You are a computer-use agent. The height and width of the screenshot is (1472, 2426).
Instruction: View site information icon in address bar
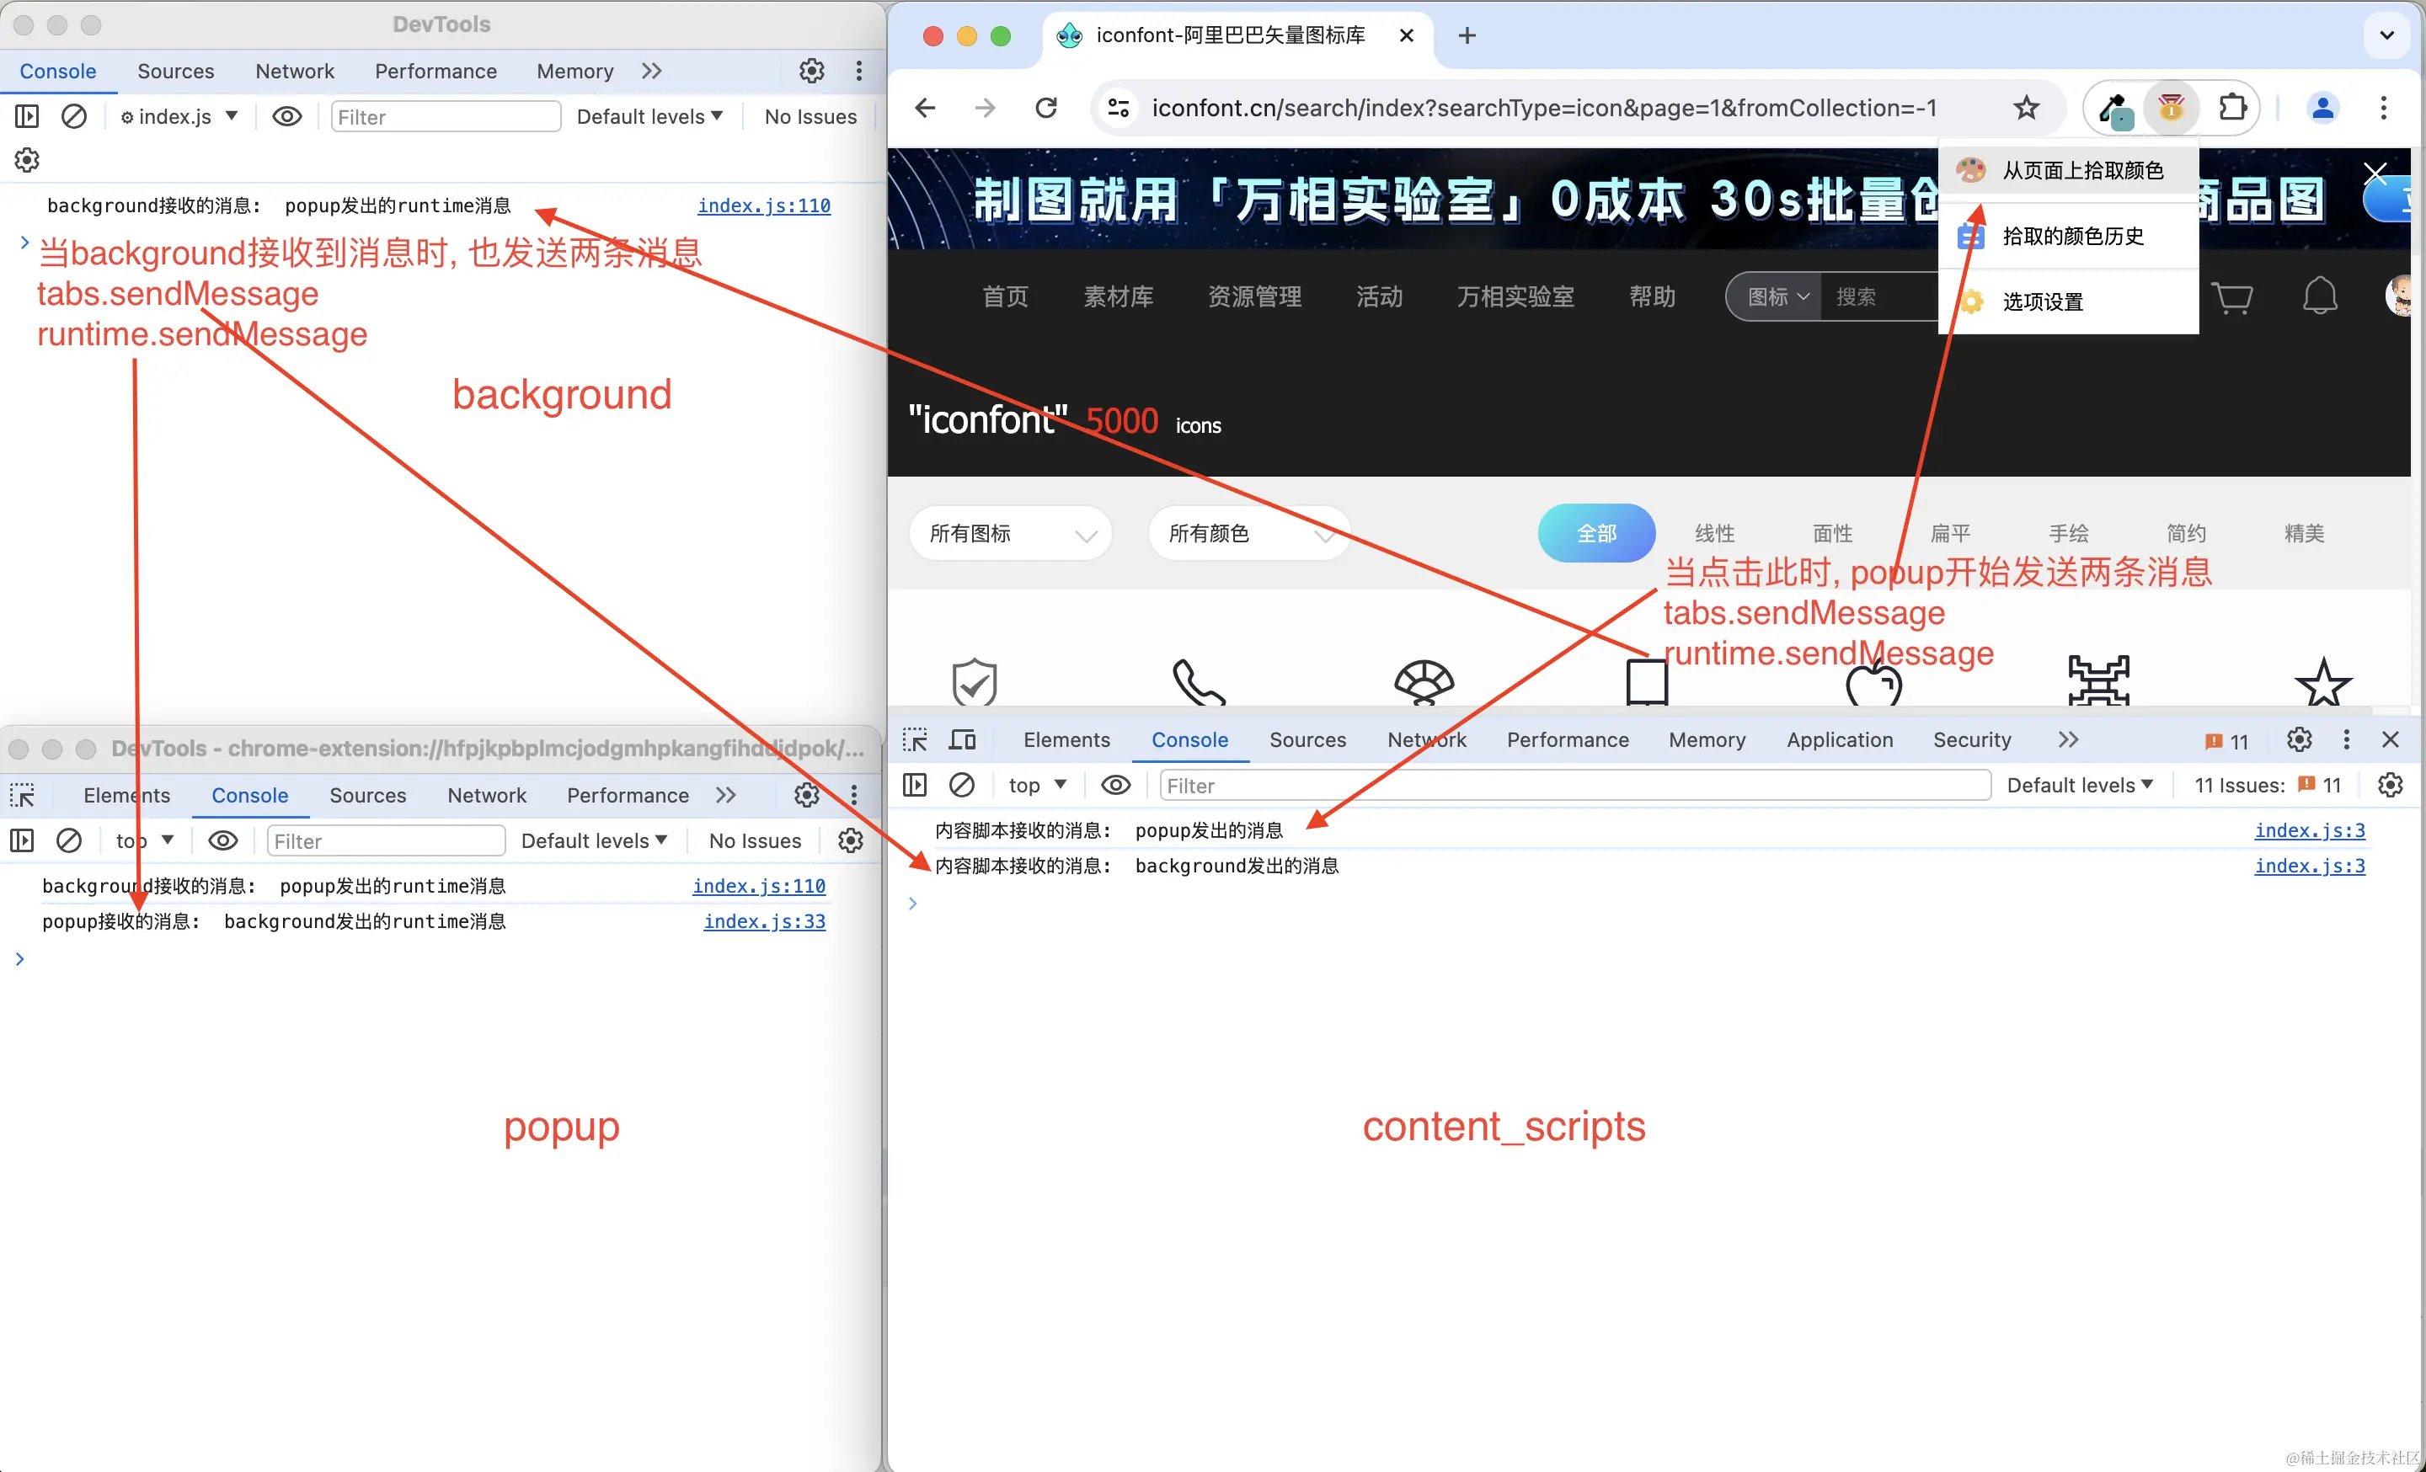pyautogui.click(x=1119, y=107)
